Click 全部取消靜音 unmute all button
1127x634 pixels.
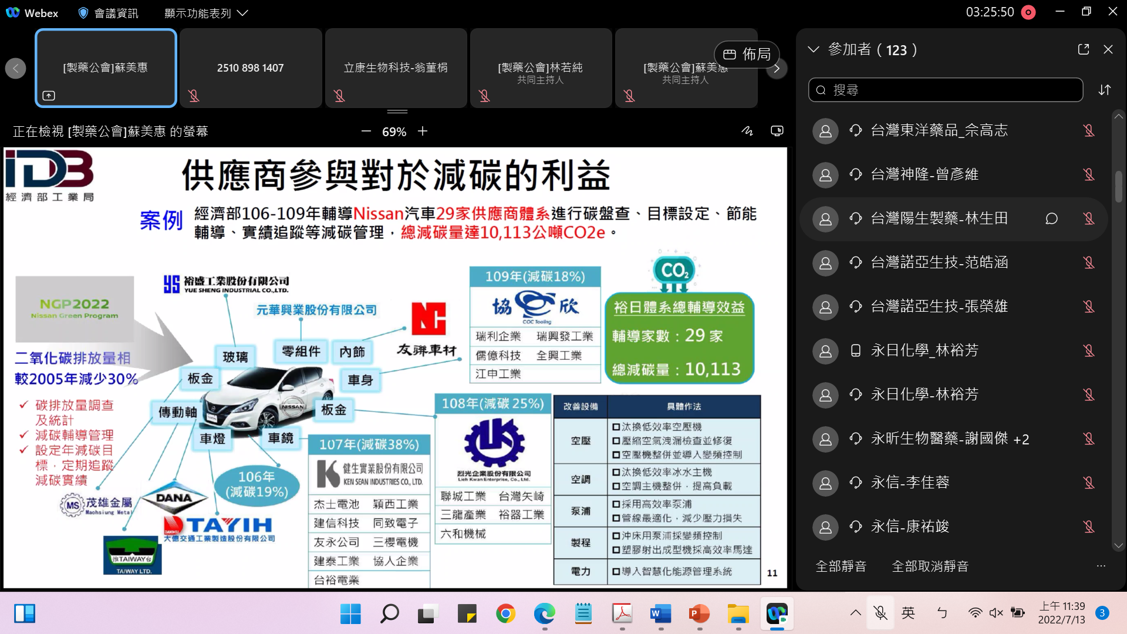[x=930, y=566]
